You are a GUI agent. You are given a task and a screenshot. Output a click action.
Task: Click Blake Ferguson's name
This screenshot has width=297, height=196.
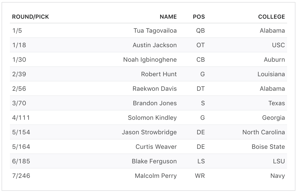tap(154, 161)
